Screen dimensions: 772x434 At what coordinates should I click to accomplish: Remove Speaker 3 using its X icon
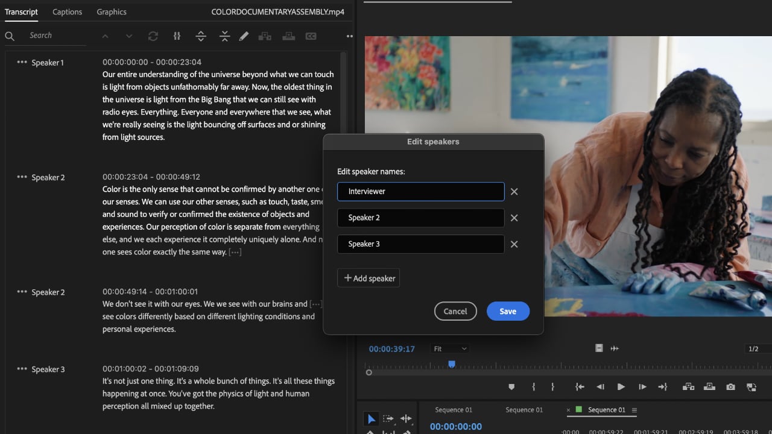point(514,244)
